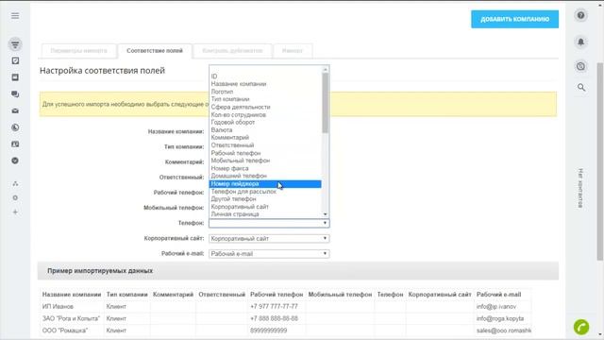The width and height of the screenshot is (604, 340).
Task: Open the history clock icon in the right panel
Action: click(581, 66)
